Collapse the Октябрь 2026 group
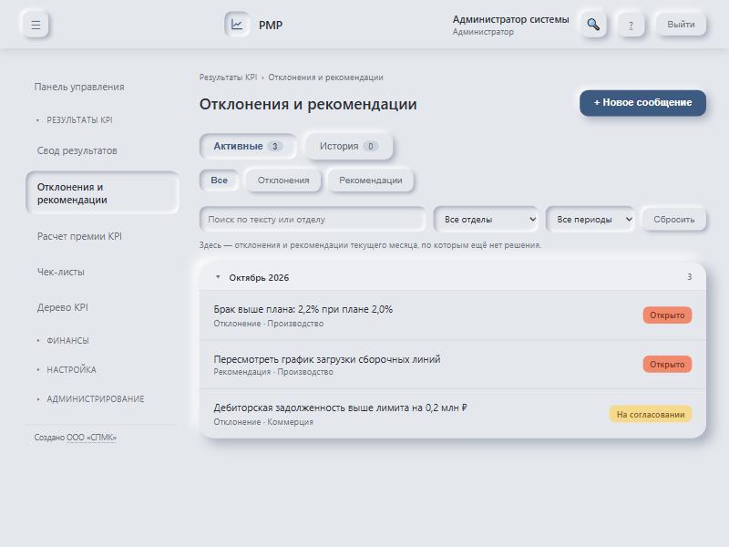This screenshot has width=729, height=547. (452, 278)
